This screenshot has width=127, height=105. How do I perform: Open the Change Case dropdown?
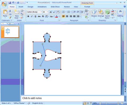[x=52, y=16]
